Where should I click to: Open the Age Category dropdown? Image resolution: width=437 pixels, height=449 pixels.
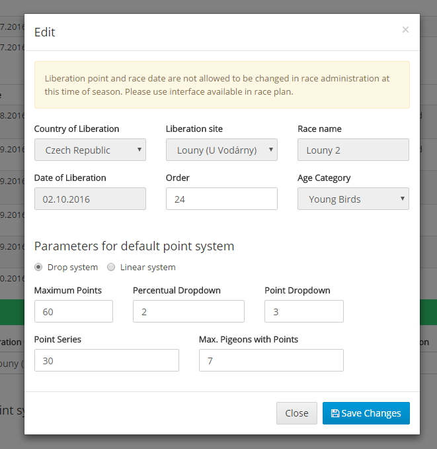[353, 199]
